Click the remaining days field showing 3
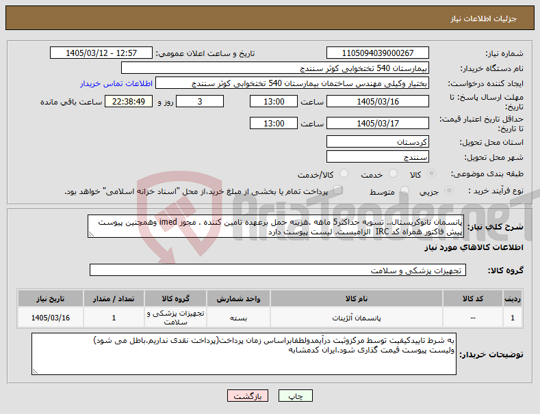 pos(200,101)
